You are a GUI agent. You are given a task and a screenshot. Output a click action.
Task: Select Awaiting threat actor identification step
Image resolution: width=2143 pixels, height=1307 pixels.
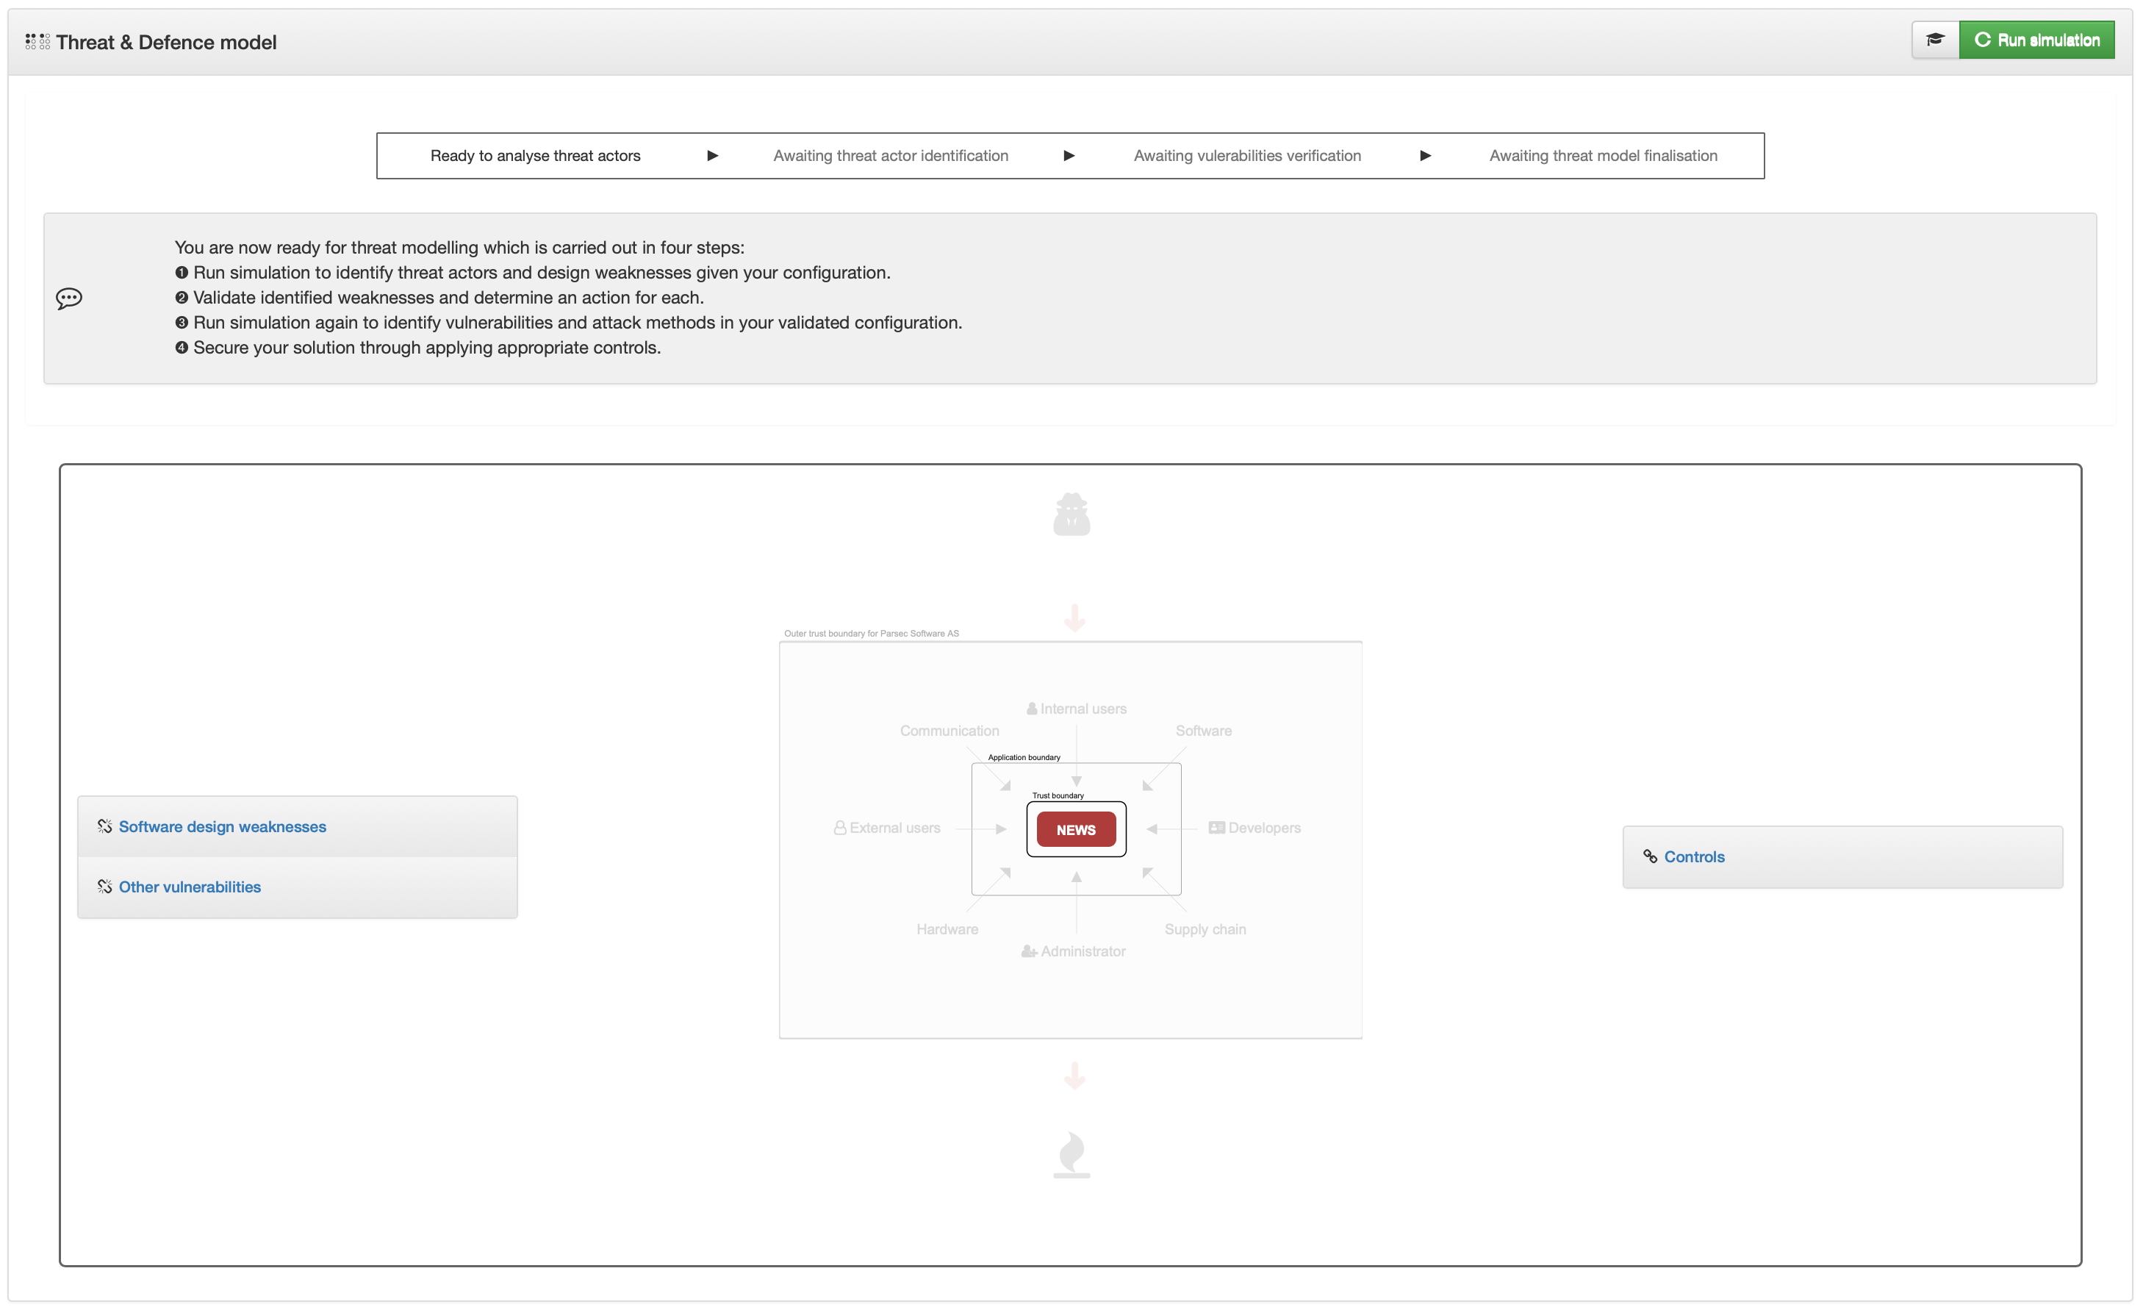tap(891, 156)
